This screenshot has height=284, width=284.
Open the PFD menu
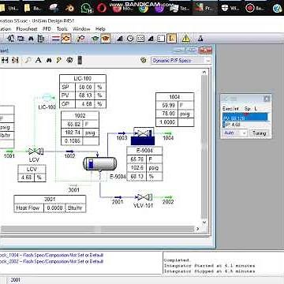(x=47, y=29)
